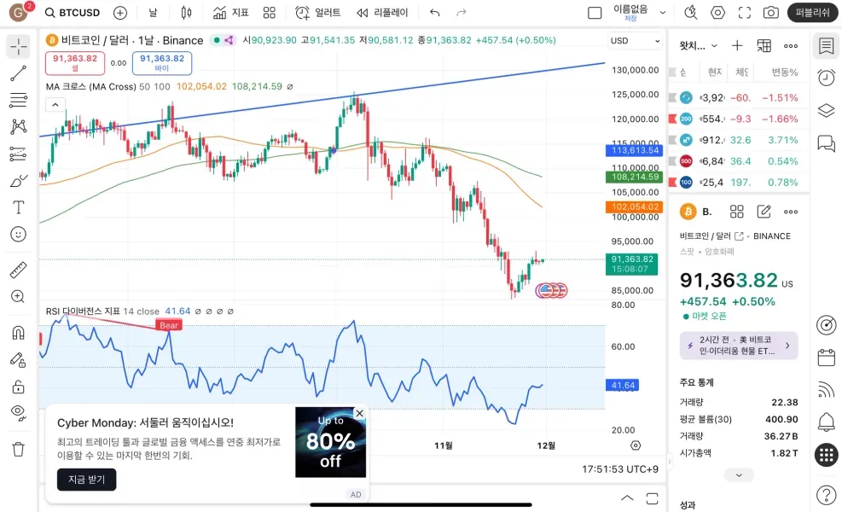Select watchlist row with -1.51% change
Viewport: 842px width, 512px height.
739,98
